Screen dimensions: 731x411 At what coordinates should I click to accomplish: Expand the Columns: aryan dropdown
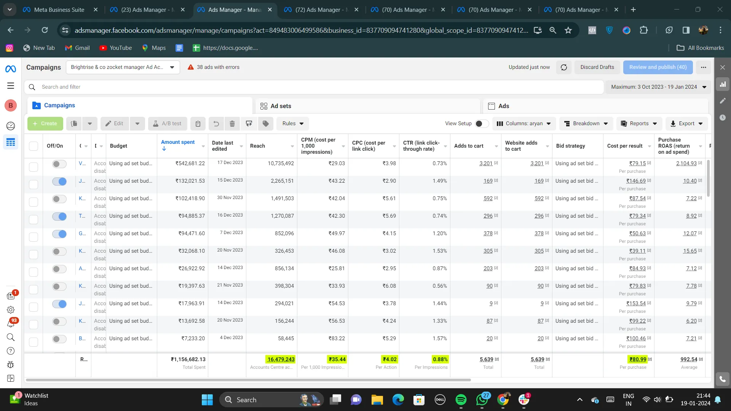[x=524, y=124]
